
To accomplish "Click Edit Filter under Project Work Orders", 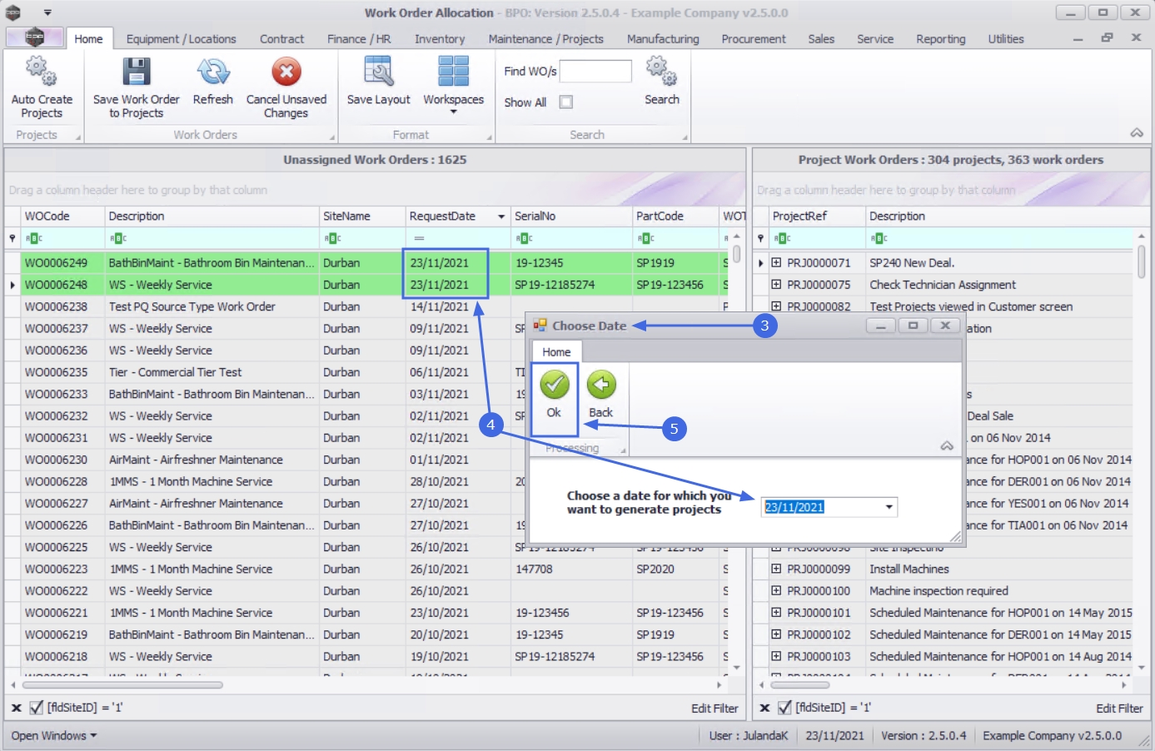I will click(x=1119, y=709).
